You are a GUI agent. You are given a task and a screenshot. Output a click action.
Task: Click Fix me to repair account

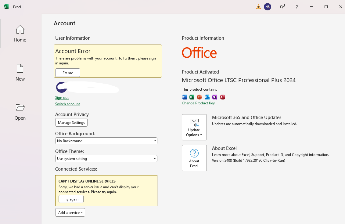pos(68,73)
